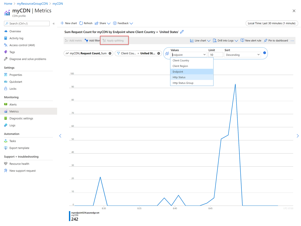Image resolution: width=301 pixels, height=226 pixels.
Task: Click the Export template icon
Action: (6, 148)
